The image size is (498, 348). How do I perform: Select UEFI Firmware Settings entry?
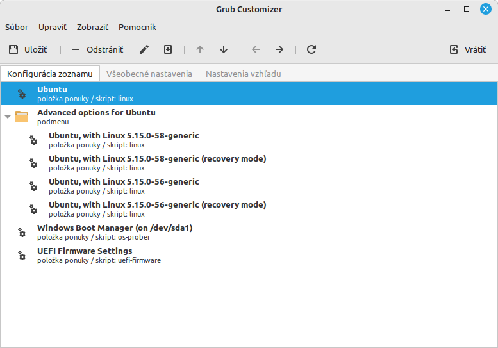[x=85, y=255]
